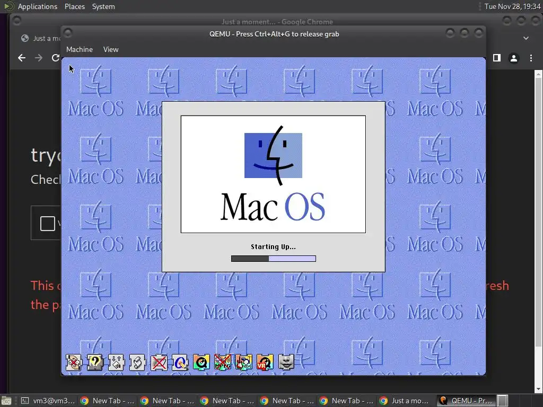Click the crossed-out folder extension icon
Screen dimensions: 543x407
coord(159,362)
